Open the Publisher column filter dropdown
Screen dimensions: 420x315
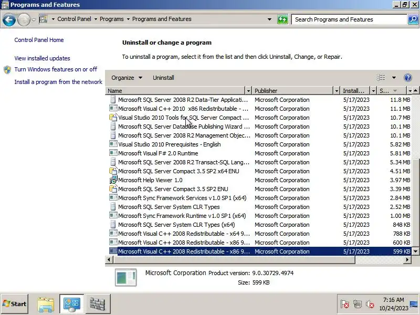pyautogui.click(x=337, y=91)
